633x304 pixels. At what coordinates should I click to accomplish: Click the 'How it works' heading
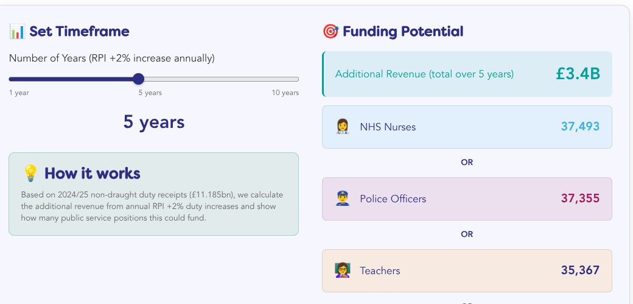coord(92,174)
